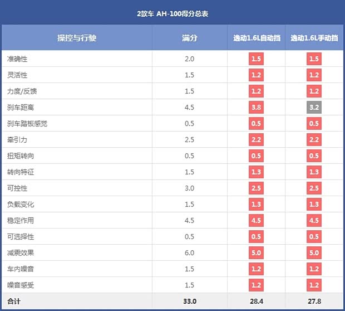Click the 33.0 full-score total

pos(190,302)
